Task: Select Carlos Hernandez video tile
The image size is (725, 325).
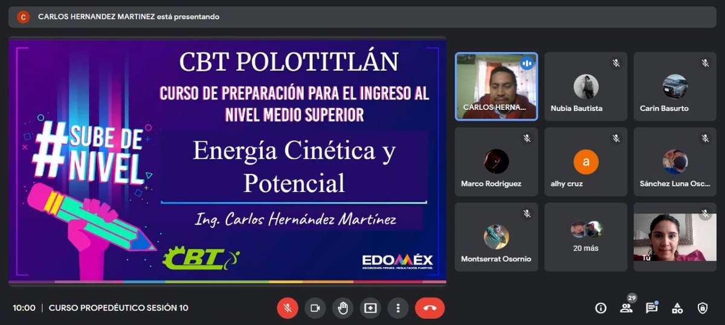Action: [x=496, y=86]
